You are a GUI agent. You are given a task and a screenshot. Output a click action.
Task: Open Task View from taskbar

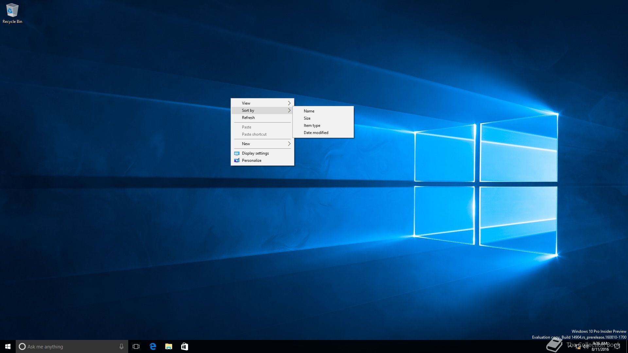136,346
